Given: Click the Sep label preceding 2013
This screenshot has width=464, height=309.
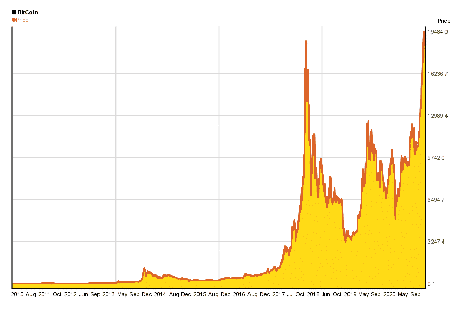Looking at the screenshot, I should pyautogui.click(x=95, y=294).
